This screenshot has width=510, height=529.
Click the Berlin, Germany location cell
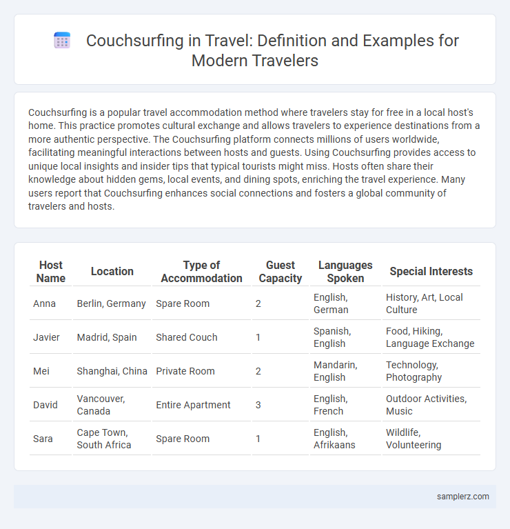point(111,303)
